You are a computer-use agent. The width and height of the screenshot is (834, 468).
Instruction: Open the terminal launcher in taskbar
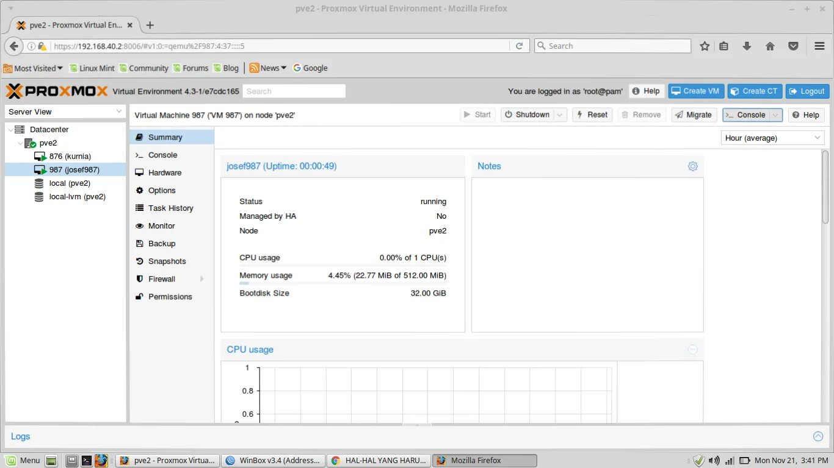click(x=87, y=460)
